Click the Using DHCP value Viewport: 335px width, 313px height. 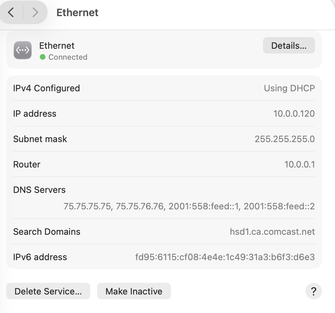pyautogui.click(x=289, y=88)
